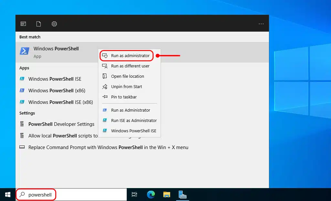The height and width of the screenshot is (201, 331).
Task: Select the Windows PowerShell (x86) icon
Action: click(22, 91)
